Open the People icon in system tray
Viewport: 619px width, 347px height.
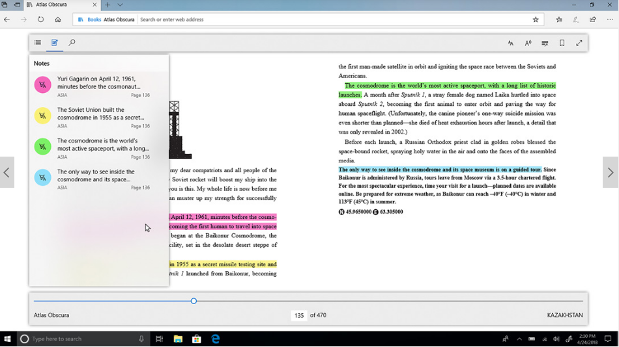pyautogui.click(x=506, y=339)
